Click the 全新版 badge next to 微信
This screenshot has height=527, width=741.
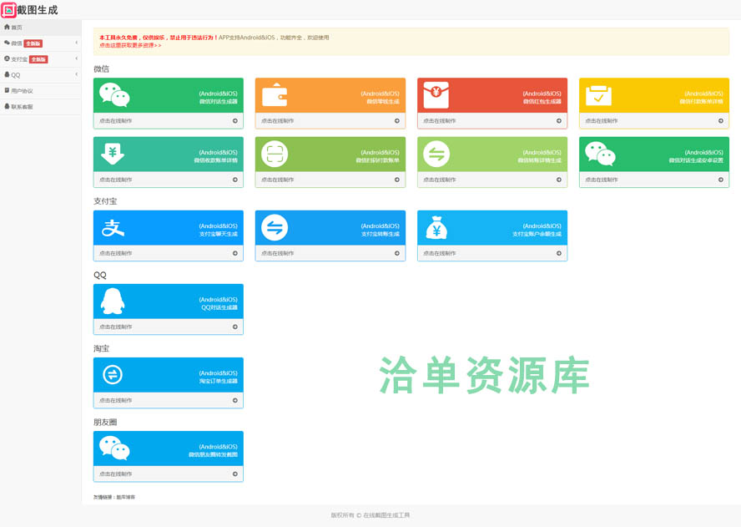[x=33, y=43]
